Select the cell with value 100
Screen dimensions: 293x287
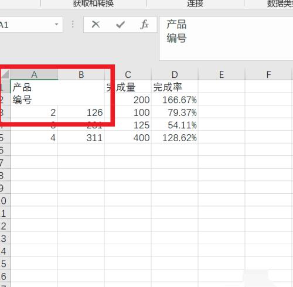point(128,112)
